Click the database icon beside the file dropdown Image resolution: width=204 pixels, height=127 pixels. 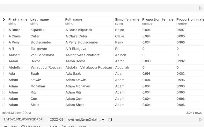click(x=110, y=120)
